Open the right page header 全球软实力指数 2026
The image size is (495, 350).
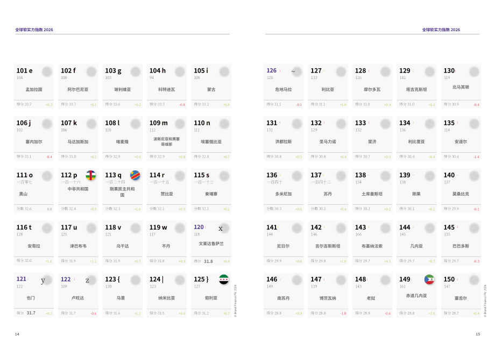pos(441,30)
